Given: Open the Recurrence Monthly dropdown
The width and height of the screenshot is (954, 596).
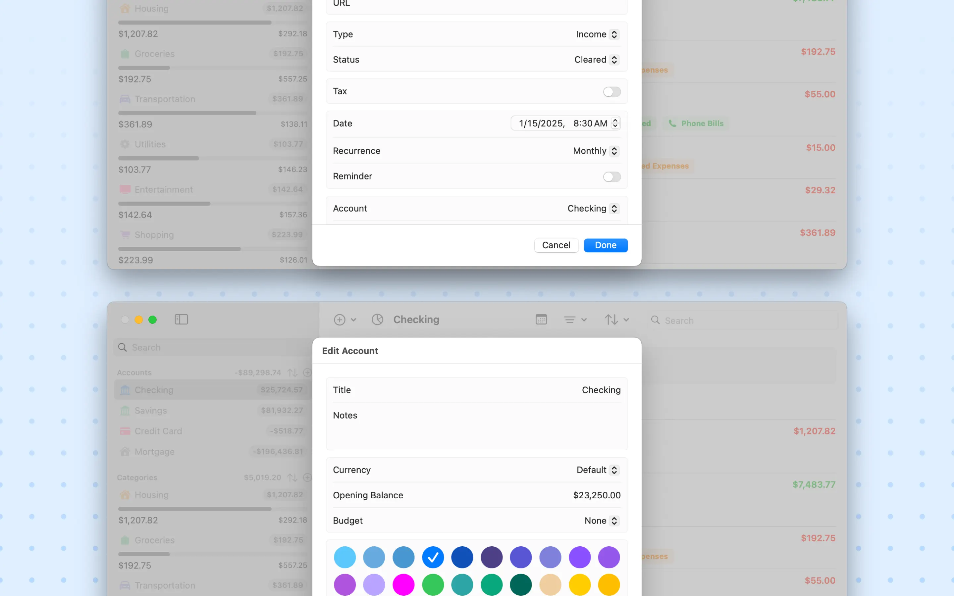Looking at the screenshot, I should tap(595, 151).
